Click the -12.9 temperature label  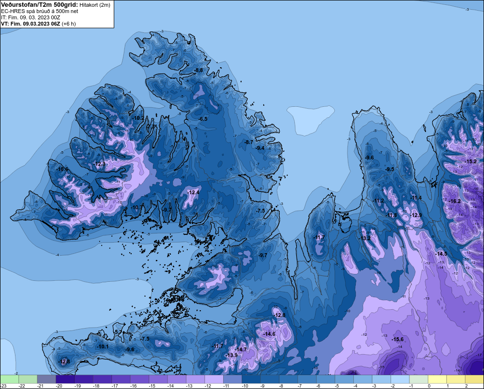click(x=416, y=215)
